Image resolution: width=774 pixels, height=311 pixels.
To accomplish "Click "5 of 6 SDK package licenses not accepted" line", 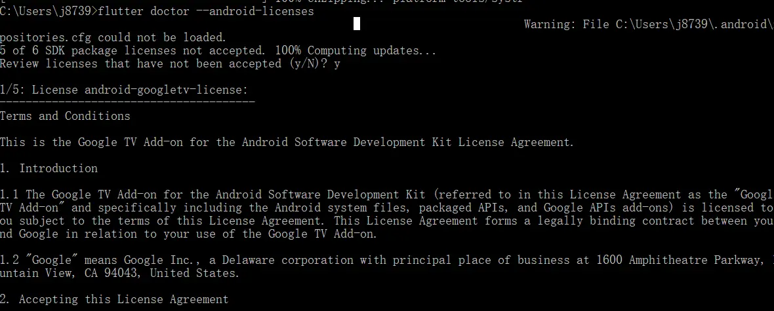I will click(218, 51).
